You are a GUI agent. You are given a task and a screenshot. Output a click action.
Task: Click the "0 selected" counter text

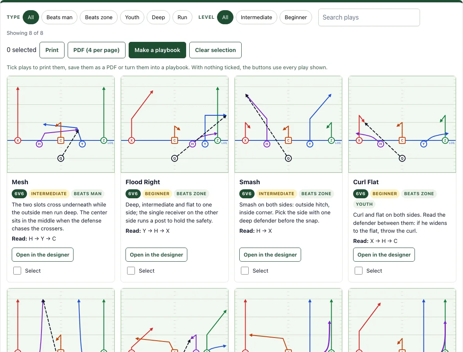(22, 50)
